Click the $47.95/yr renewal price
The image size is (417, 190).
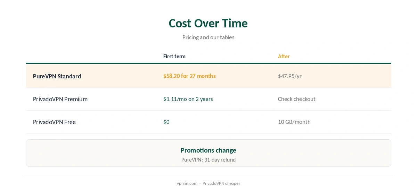tap(289, 76)
